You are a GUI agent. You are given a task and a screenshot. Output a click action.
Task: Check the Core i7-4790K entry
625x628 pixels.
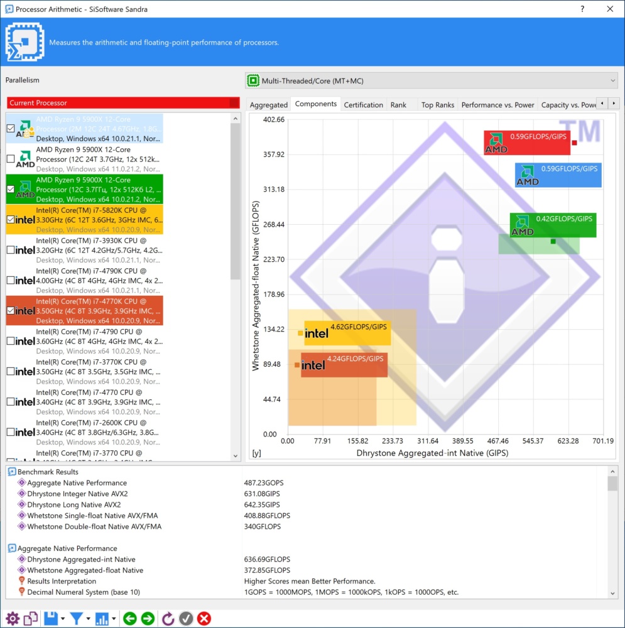point(11,280)
